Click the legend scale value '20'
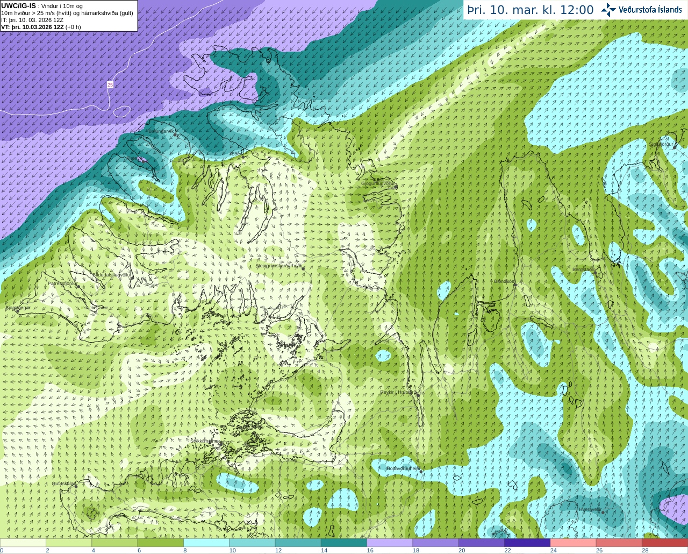This screenshot has width=688, height=554. [462, 550]
